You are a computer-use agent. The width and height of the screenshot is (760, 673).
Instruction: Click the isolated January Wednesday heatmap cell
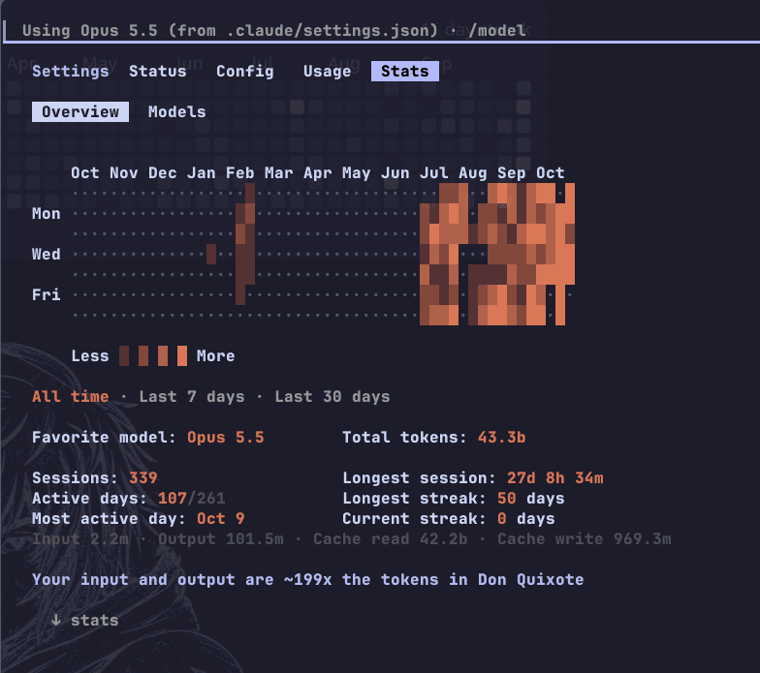(x=211, y=254)
